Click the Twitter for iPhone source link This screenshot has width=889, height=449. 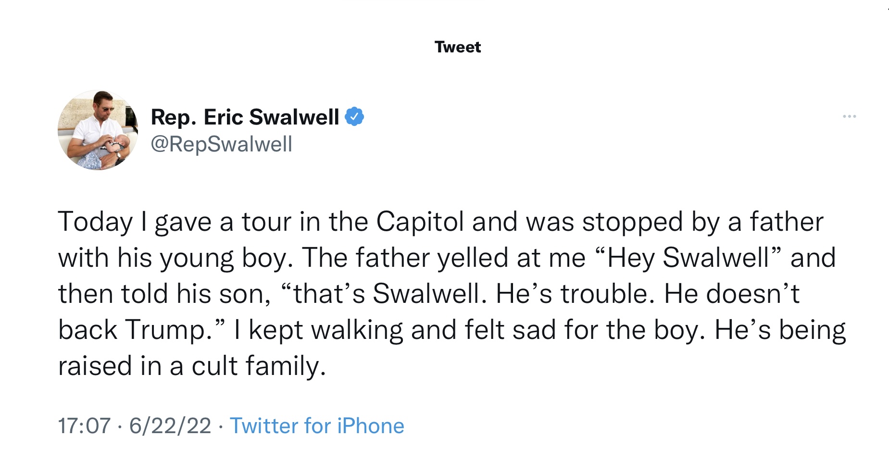pos(317,426)
